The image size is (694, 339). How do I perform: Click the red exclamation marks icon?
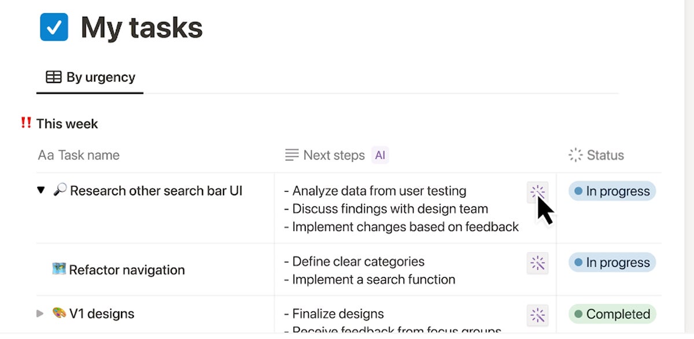click(x=26, y=123)
